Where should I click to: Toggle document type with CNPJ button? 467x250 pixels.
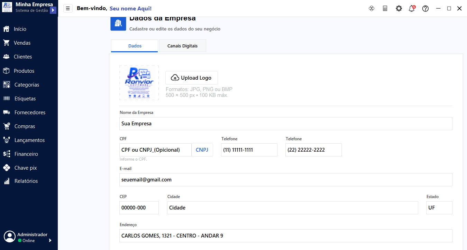click(202, 150)
